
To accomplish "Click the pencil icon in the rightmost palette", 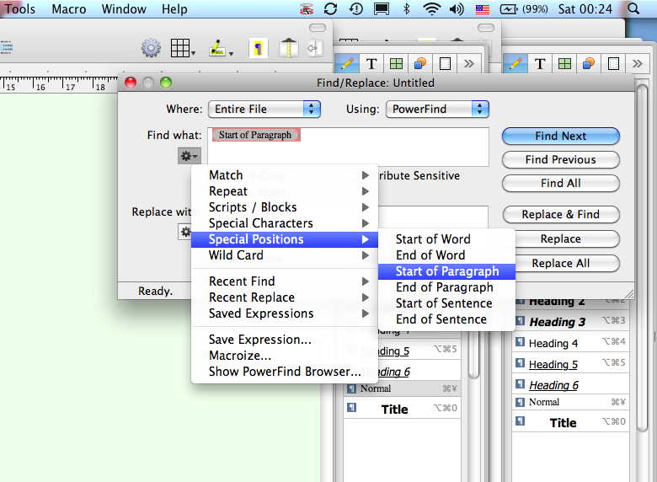I will [515, 63].
